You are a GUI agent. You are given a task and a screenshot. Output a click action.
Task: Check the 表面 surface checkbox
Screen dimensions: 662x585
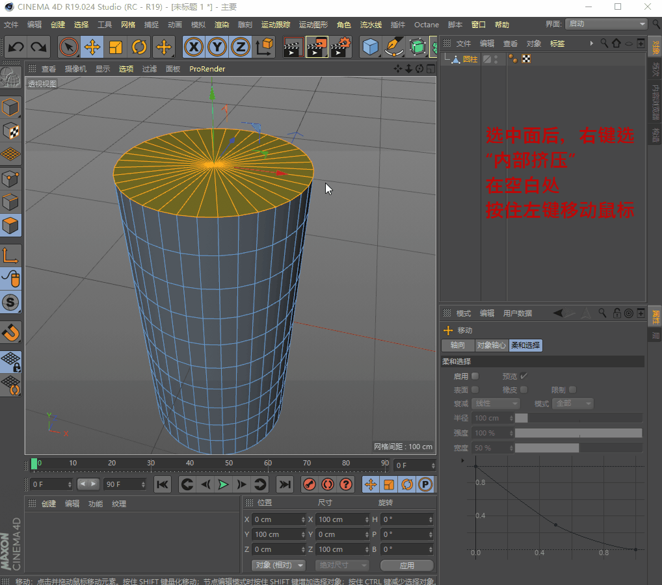click(x=475, y=389)
